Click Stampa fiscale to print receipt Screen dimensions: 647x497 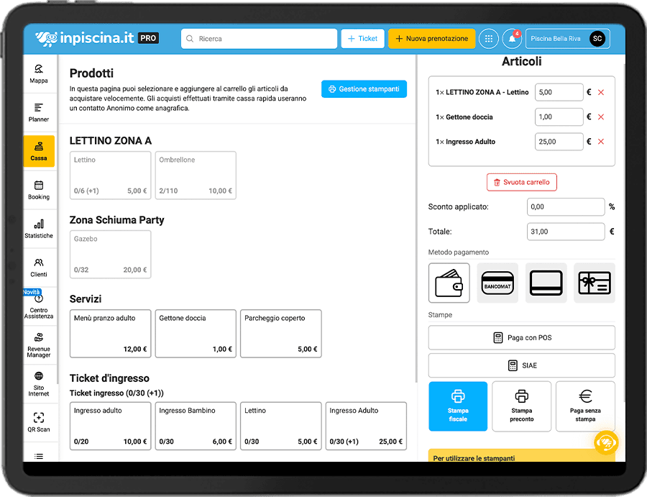pyautogui.click(x=458, y=406)
